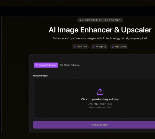Click the AI-Powered Enhancement pill label
155x139 pixels.
point(100,20)
